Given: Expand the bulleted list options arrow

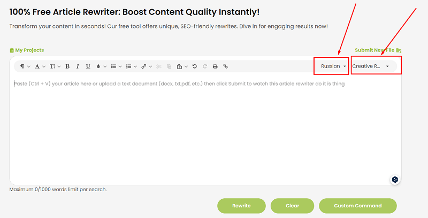Looking at the screenshot, I should point(120,66).
